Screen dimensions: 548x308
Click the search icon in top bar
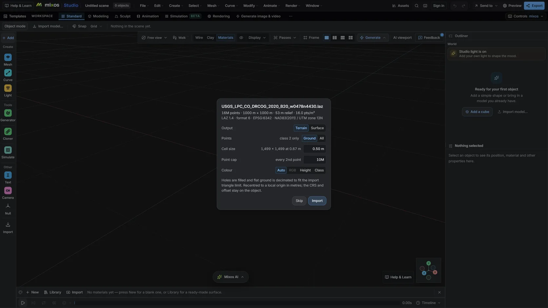click(417, 6)
